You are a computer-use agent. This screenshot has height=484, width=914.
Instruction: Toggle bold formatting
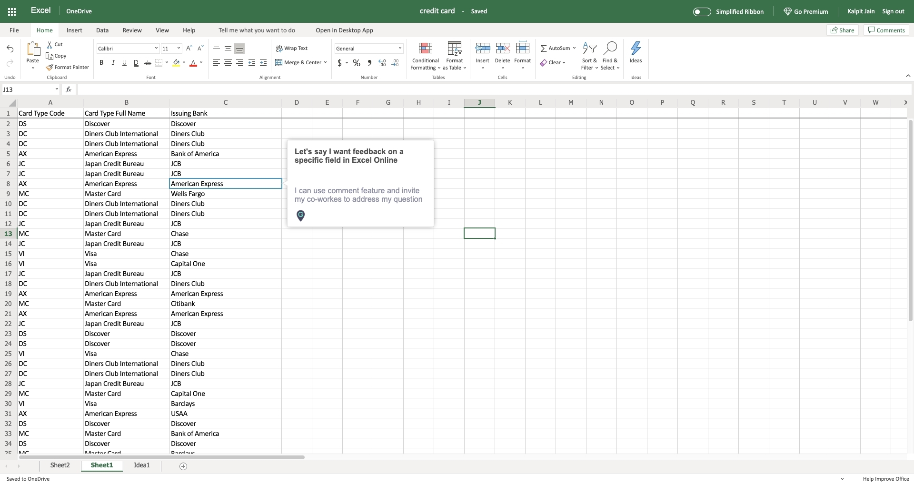point(101,62)
